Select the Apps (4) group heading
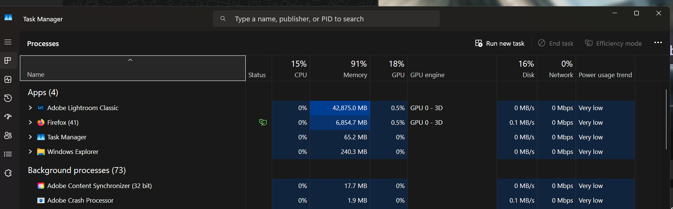The width and height of the screenshot is (673, 209). (43, 92)
